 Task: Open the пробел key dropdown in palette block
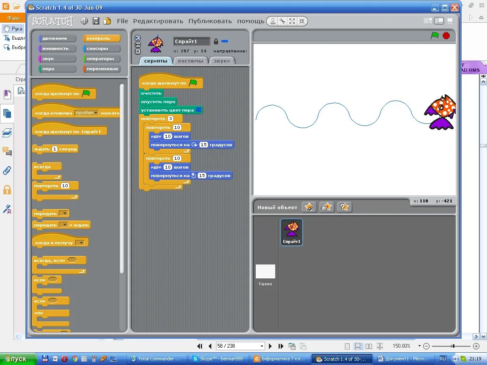click(x=87, y=113)
